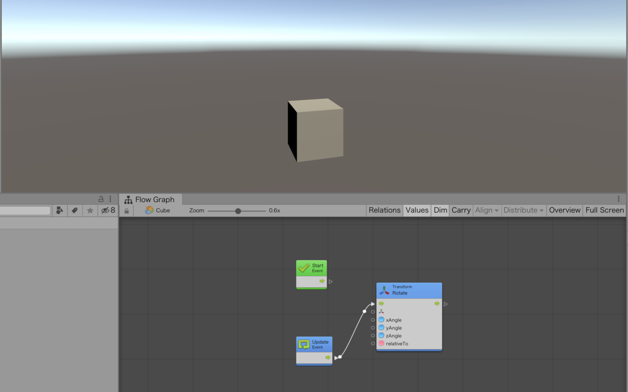Toggle the Values option
The image size is (628, 392).
(417, 210)
